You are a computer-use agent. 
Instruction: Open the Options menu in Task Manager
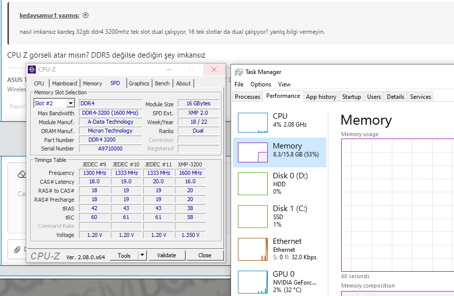pos(260,84)
